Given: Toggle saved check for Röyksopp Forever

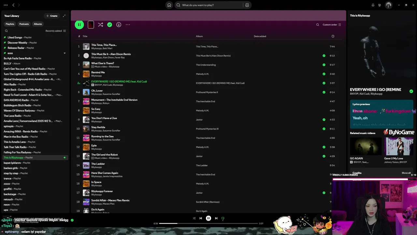Looking at the screenshot, I should 324,193.
